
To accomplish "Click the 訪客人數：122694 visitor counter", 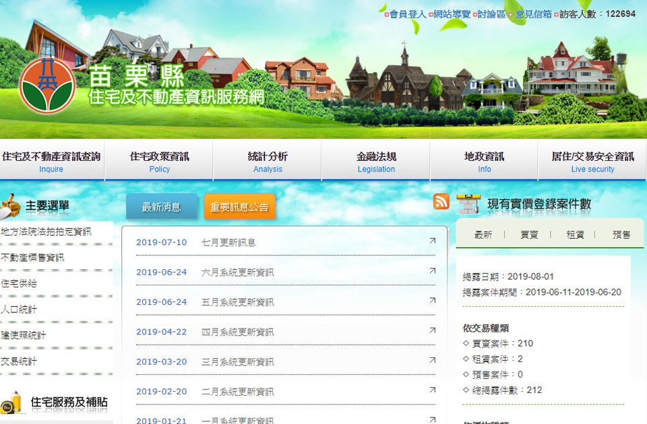I will coord(598,14).
